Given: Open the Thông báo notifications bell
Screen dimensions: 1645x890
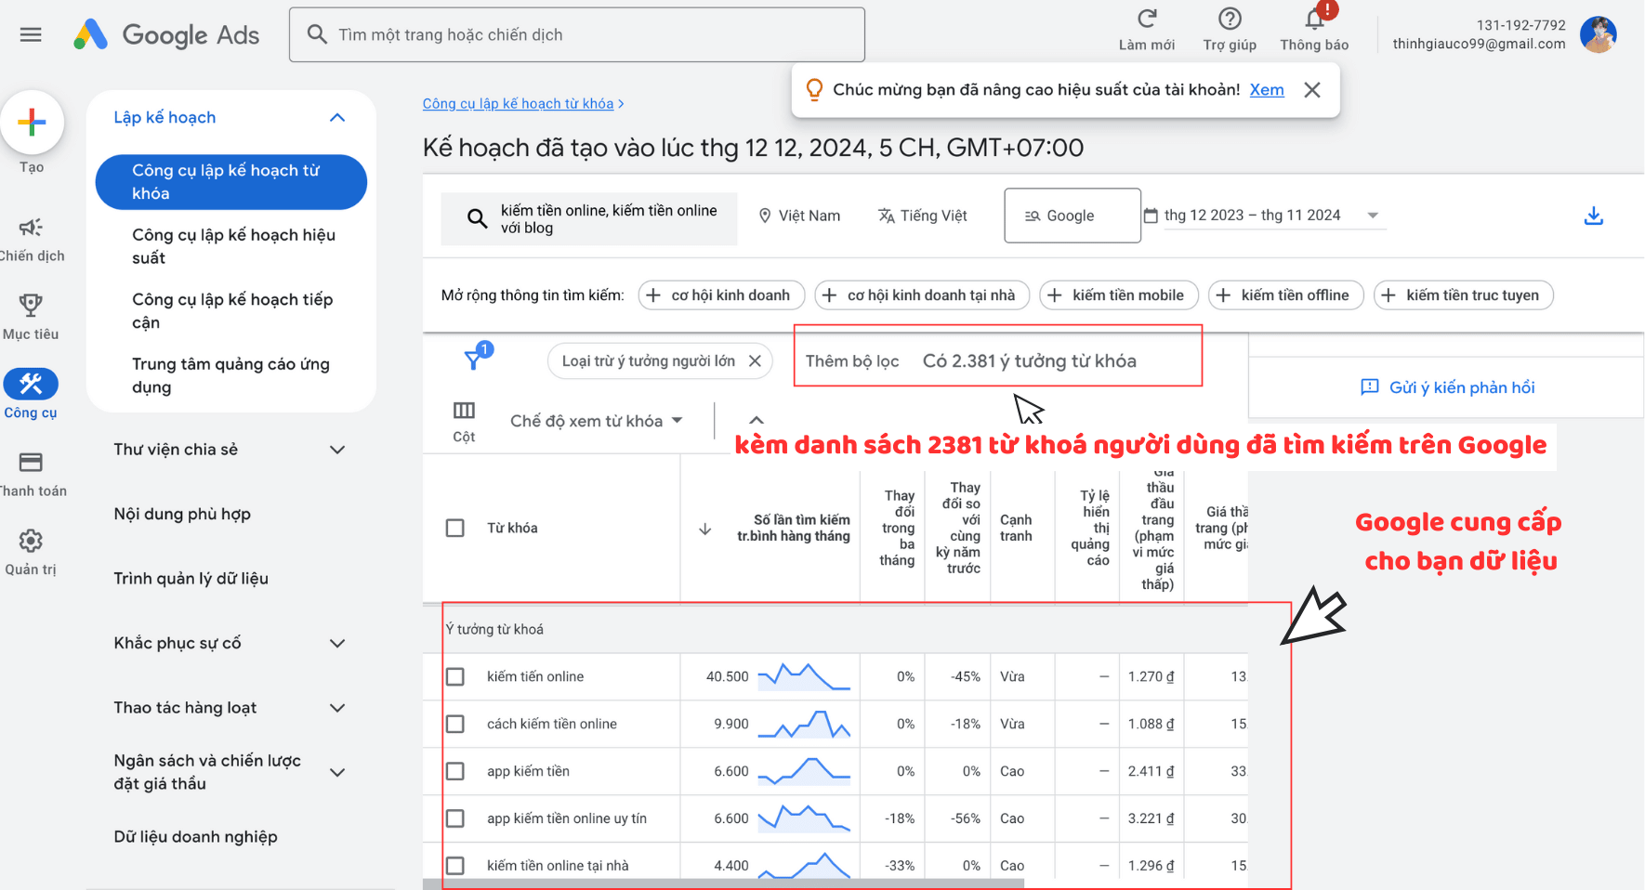Looking at the screenshot, I should click(x=1314, y=18).
